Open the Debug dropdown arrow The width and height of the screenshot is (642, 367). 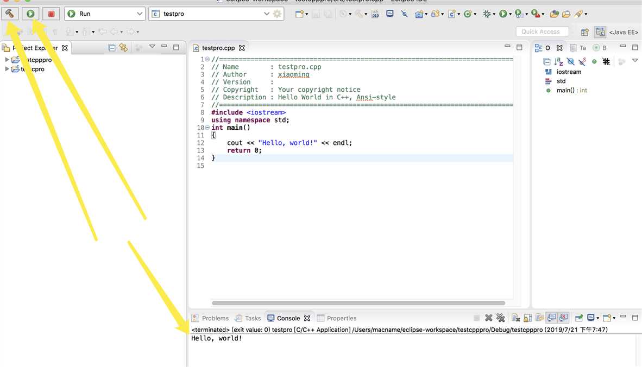pyautogui.click(x=494, y=14)
